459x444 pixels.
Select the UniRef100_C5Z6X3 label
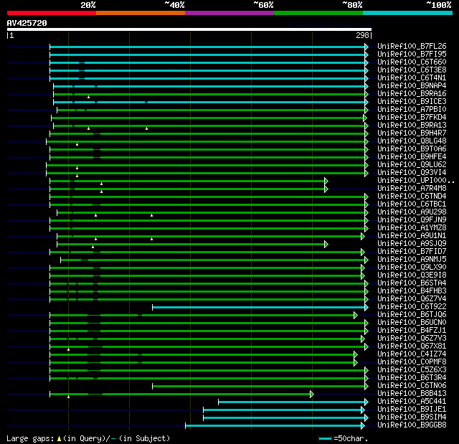pyautogui.click(x=412, y=370)
